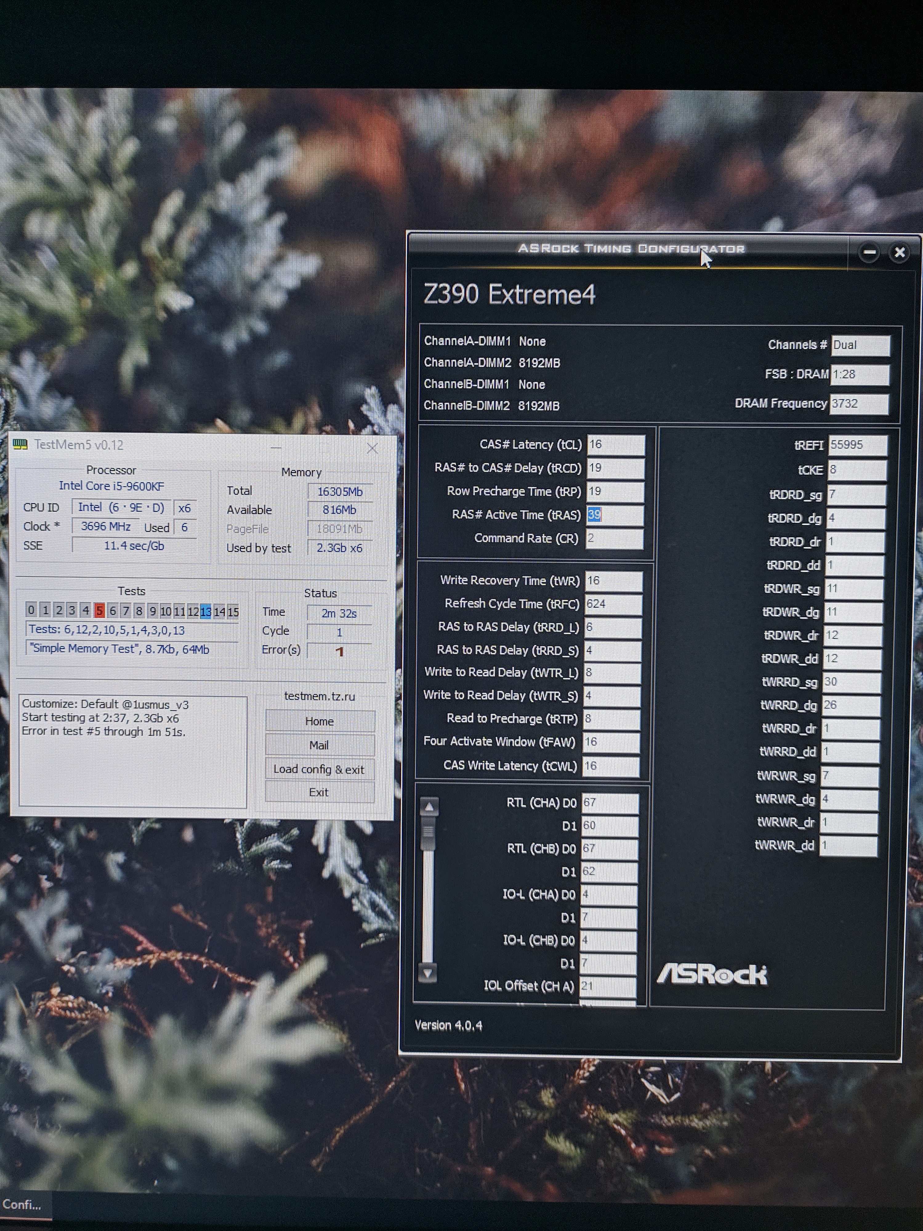This screenshot has width=923, height=1231.
Task: Click the test 0 indicator box
Action: 31,610
